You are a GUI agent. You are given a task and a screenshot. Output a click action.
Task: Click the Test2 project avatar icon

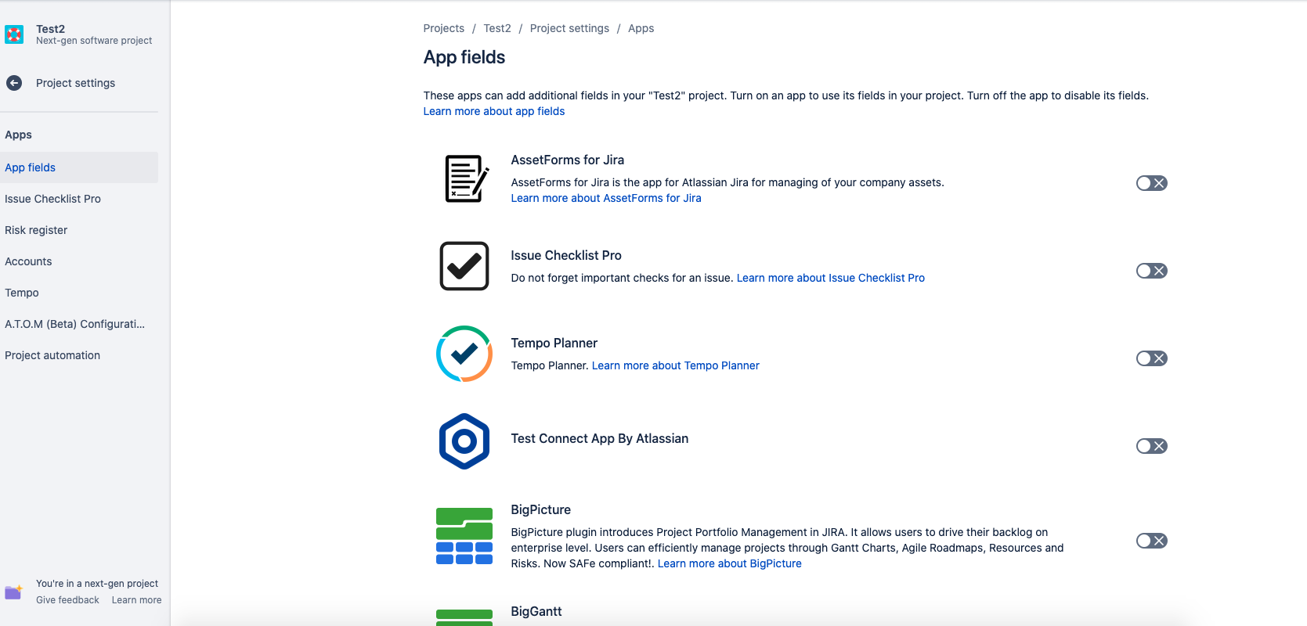(x=14, y=34)
